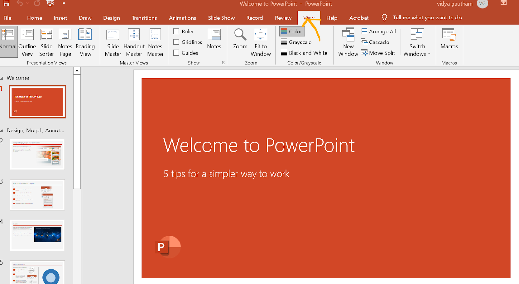Image resolution: width=519 pixels, height=284 pixels.
Task: Open Notes Page view
Action: point(65,42)
